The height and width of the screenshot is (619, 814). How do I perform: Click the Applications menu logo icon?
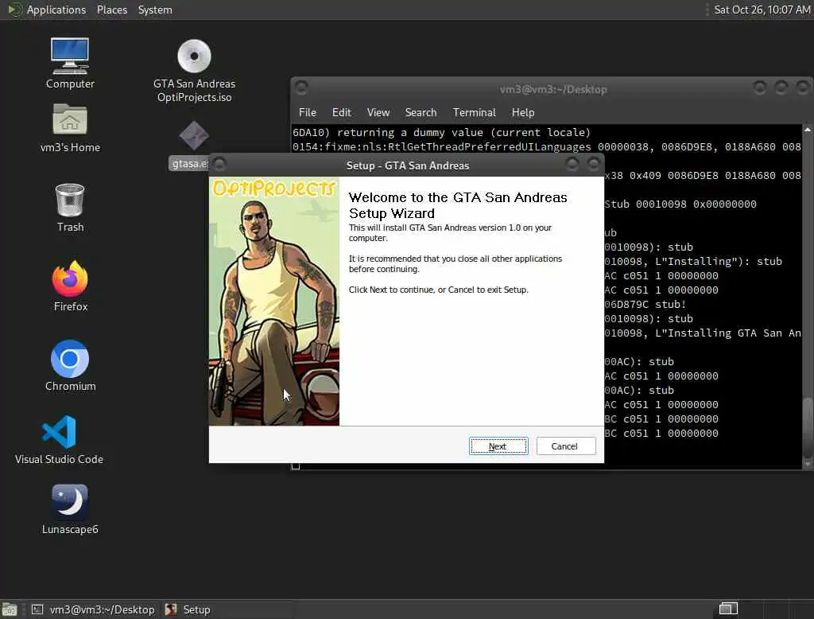[x=14, y=10]
